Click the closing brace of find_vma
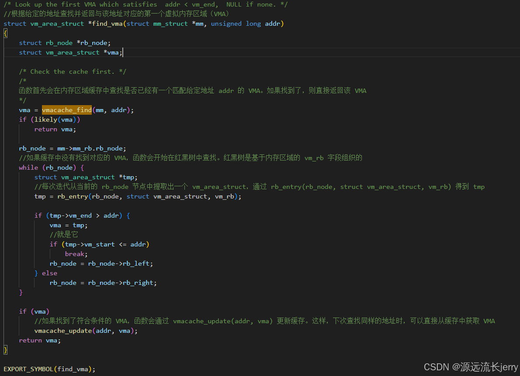520x376 pixels. [5, 349]
